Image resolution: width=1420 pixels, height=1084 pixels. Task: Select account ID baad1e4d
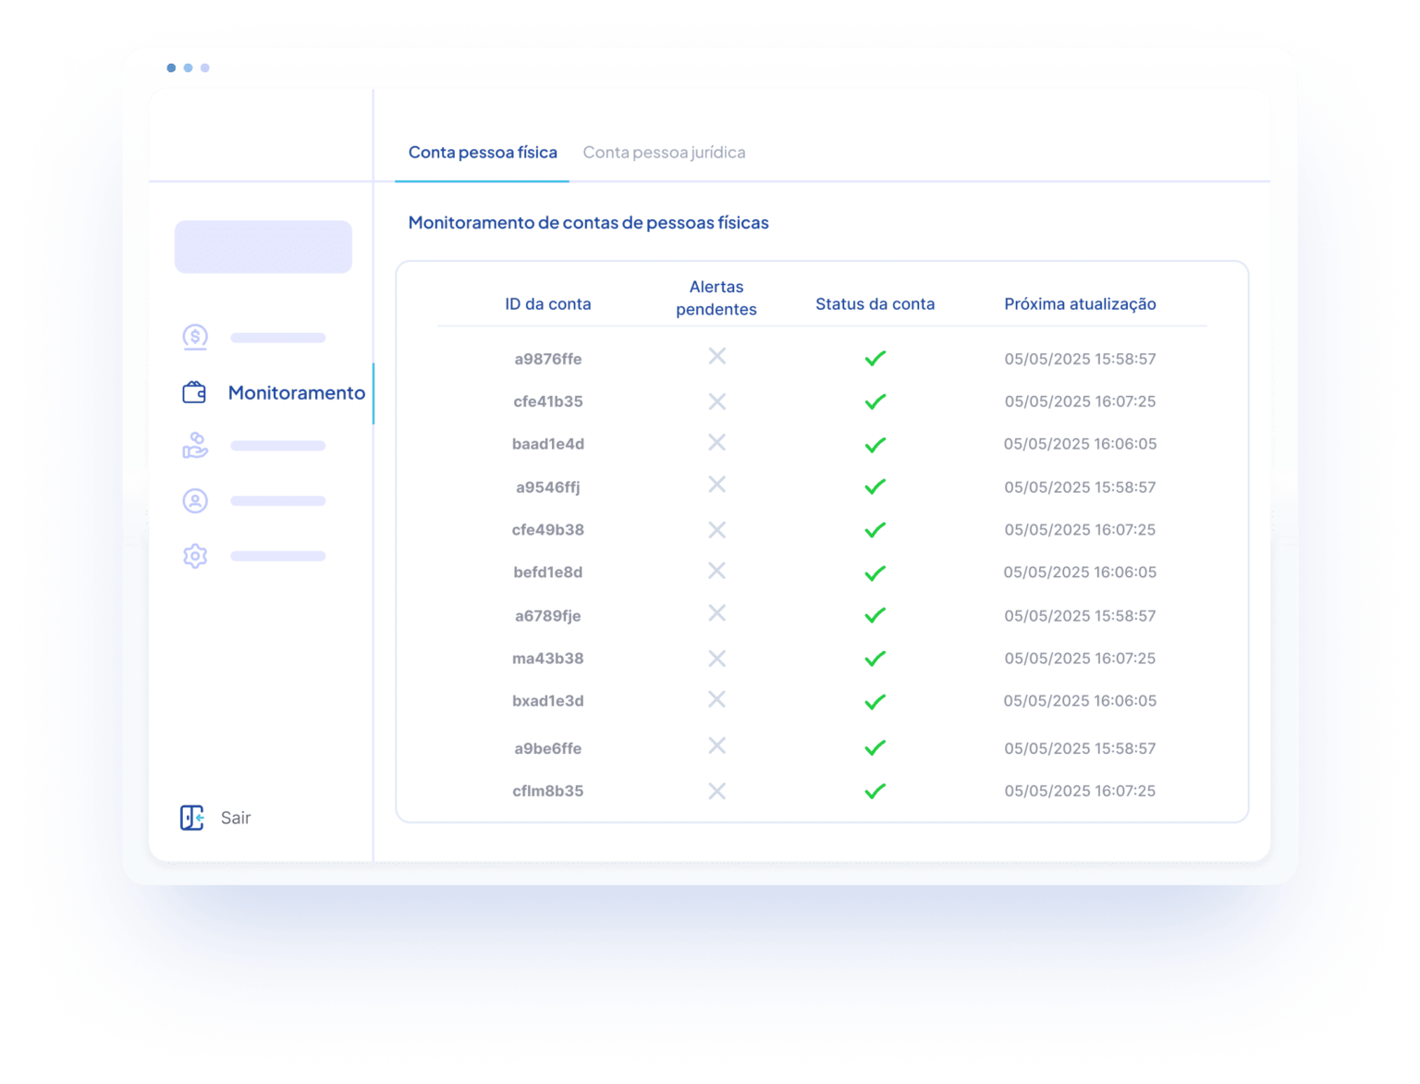point(548,444)
